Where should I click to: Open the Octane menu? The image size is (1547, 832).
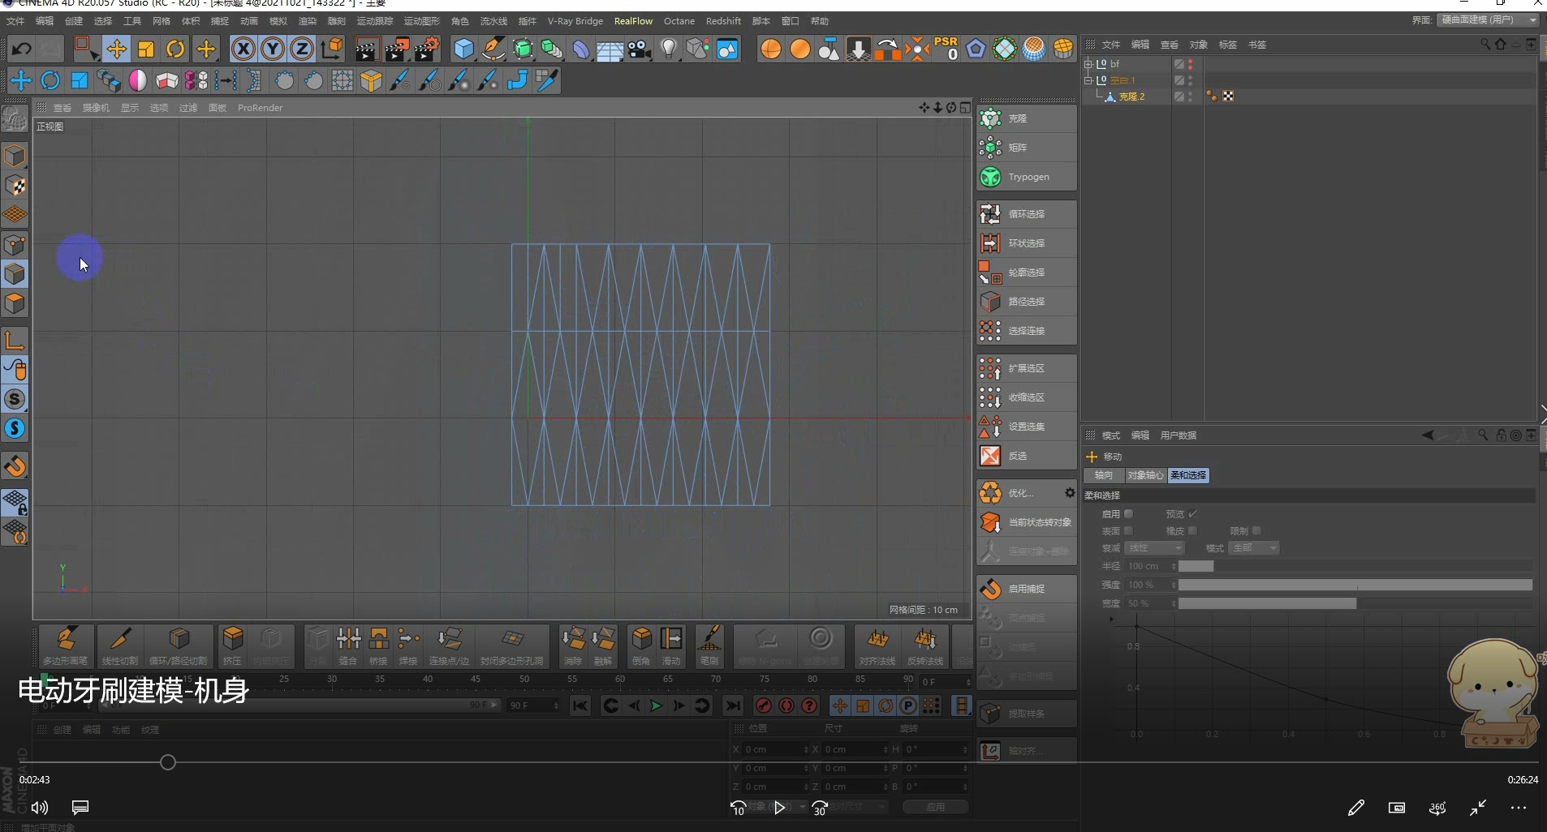coord(679,21)
